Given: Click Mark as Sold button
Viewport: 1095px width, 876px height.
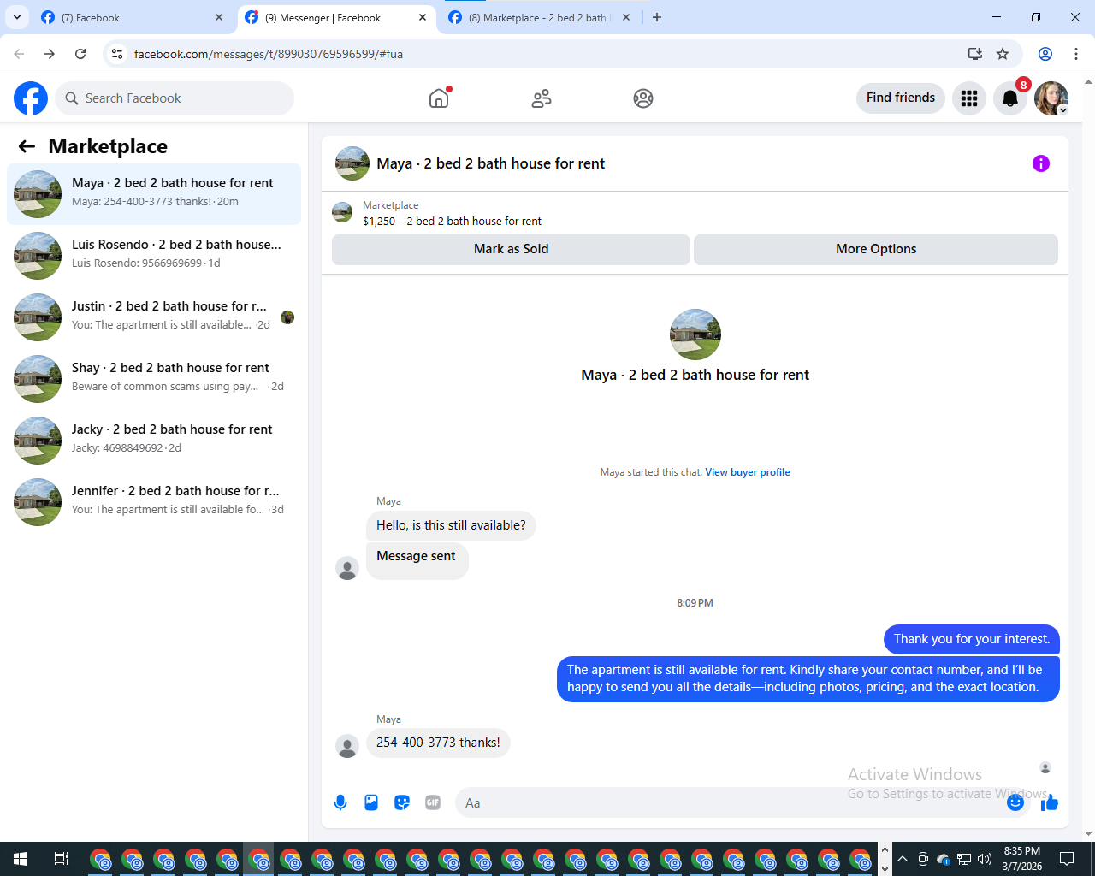Looking at the screenshot, I should click(x=511, y=249).
